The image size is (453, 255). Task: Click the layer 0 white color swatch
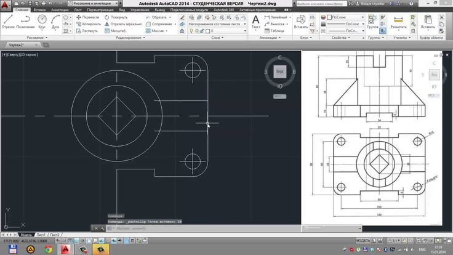(207, 31)
